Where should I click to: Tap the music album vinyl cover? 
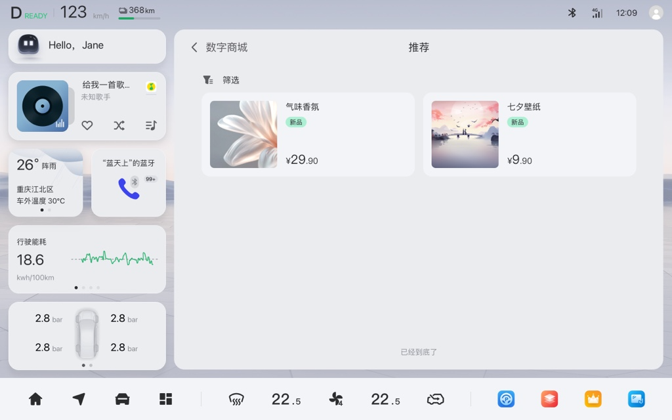pyautogui.click(x=43, y=106)
